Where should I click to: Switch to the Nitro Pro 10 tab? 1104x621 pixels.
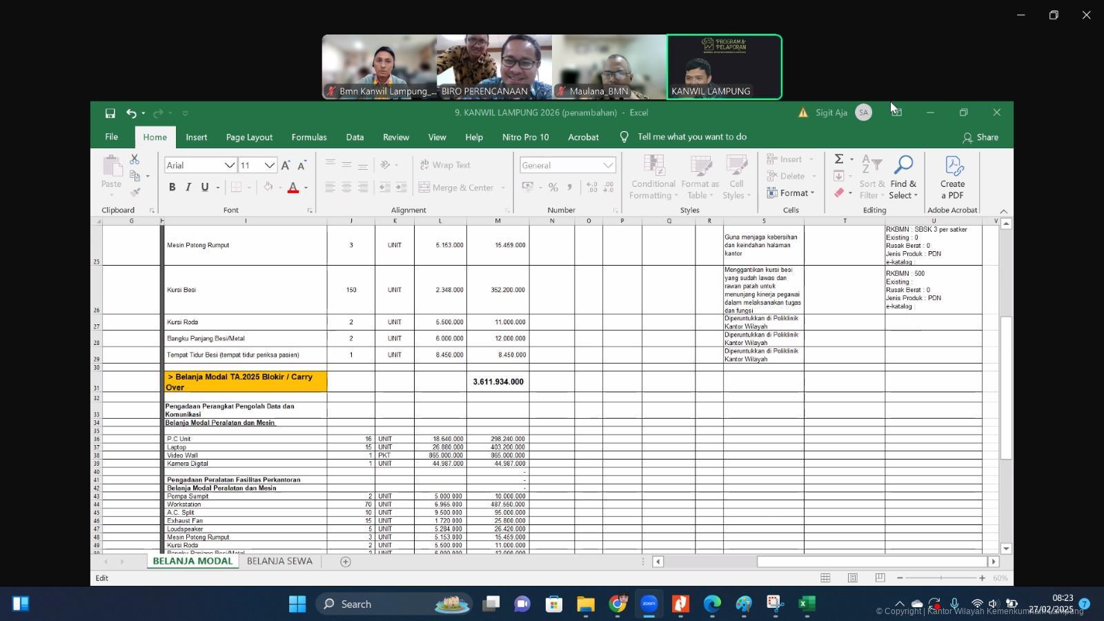point(525,137)
